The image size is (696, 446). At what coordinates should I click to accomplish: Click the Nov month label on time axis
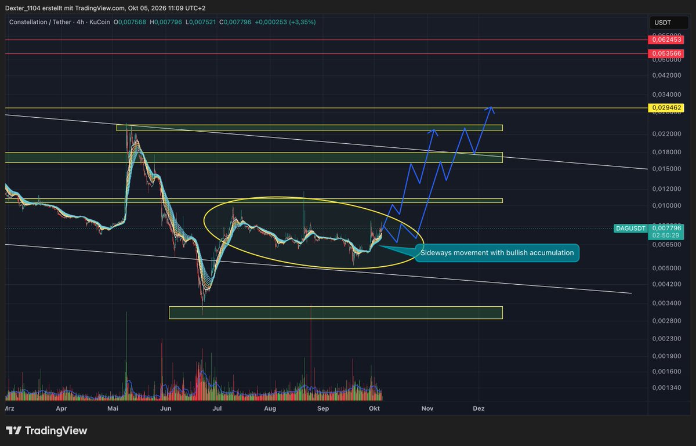[427, 408]
